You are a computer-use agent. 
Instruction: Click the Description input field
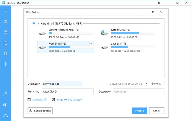click(x=138, y=92)
